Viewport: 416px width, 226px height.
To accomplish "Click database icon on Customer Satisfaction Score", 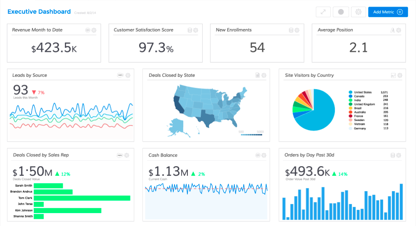I will [x=190, y=30].
